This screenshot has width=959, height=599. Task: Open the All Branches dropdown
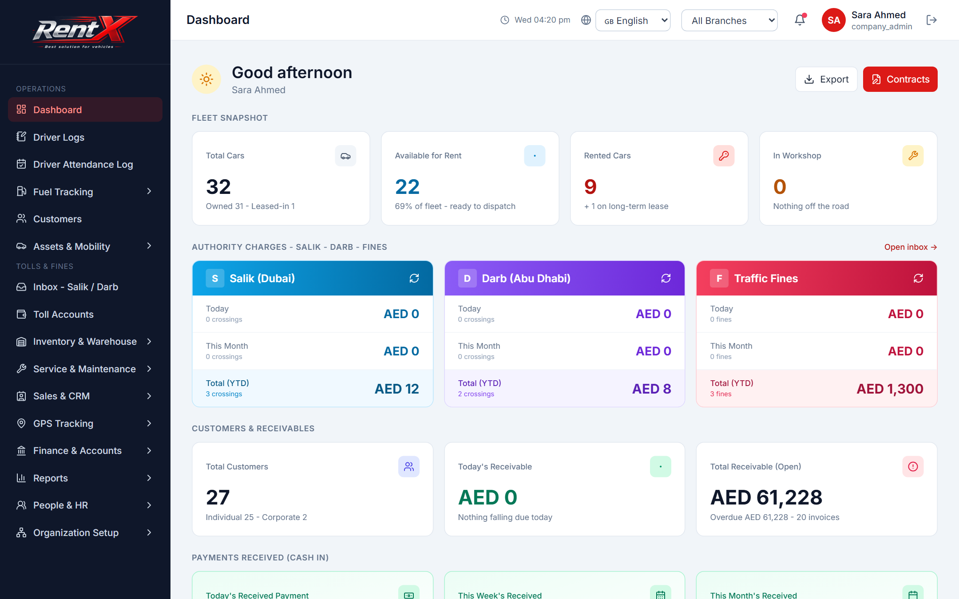pos(729,20)
